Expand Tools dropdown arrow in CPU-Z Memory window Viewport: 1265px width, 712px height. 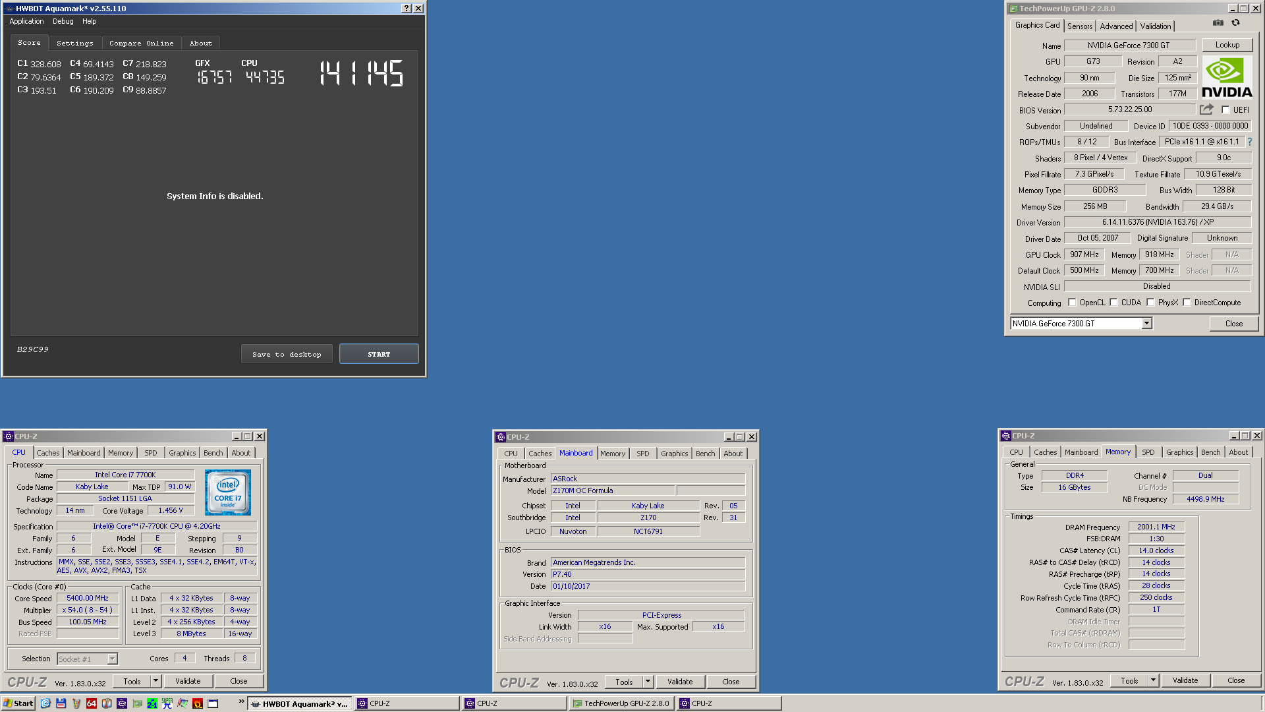(1153, 680)
